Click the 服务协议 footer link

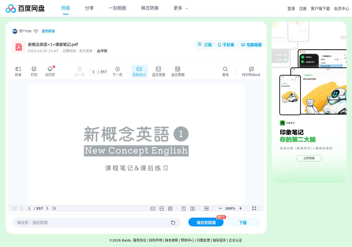tap(140, 240)
